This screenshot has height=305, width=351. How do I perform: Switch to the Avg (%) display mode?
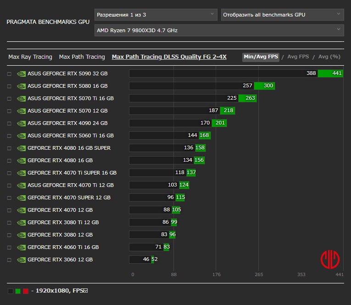click(329, 57)
